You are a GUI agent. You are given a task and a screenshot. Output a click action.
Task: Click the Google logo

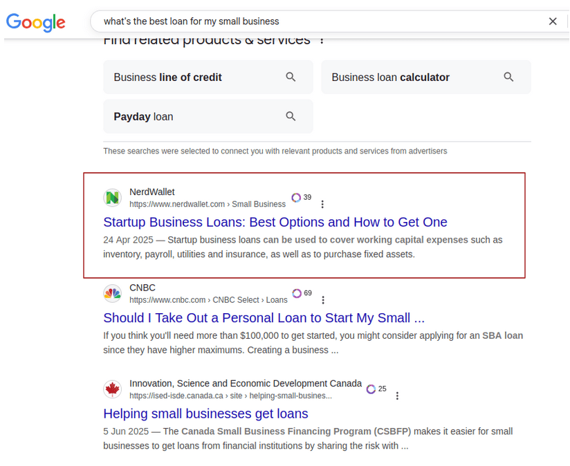coord(36,22)
